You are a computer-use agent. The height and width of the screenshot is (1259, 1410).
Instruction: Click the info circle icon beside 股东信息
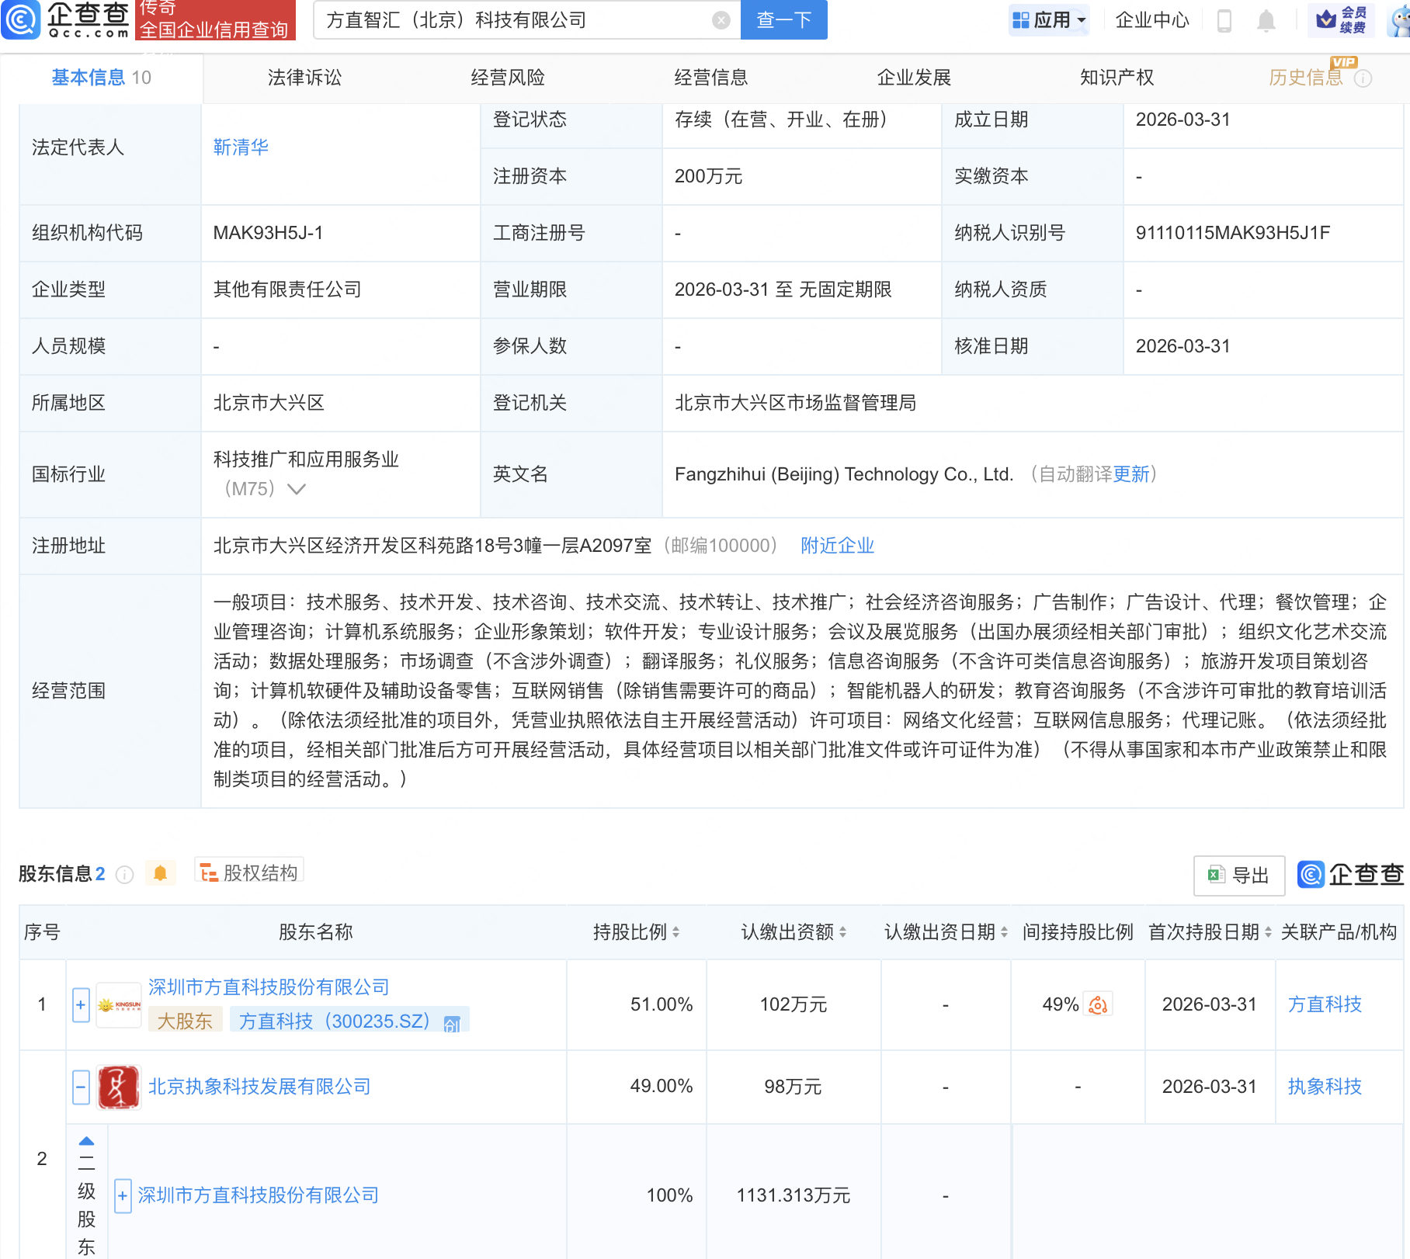pos(124,873)
